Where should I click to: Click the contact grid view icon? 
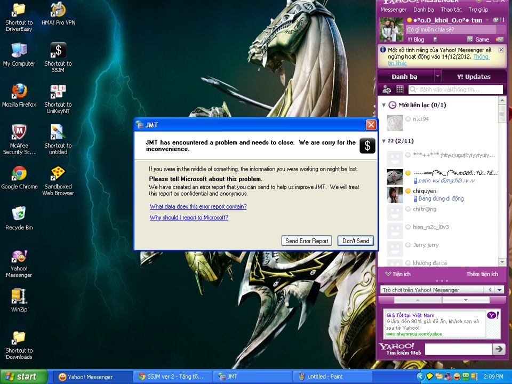click(x=399, y=90)
